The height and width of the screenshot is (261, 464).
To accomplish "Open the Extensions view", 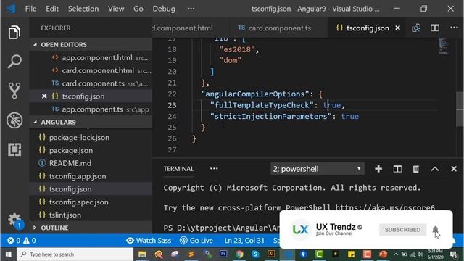I will point(14,149).
